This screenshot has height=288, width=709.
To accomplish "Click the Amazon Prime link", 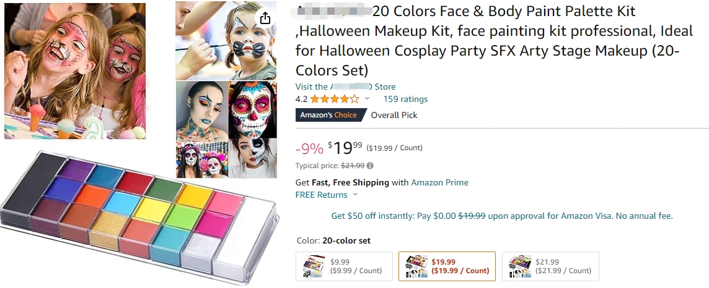I will [x=439, y=182].
